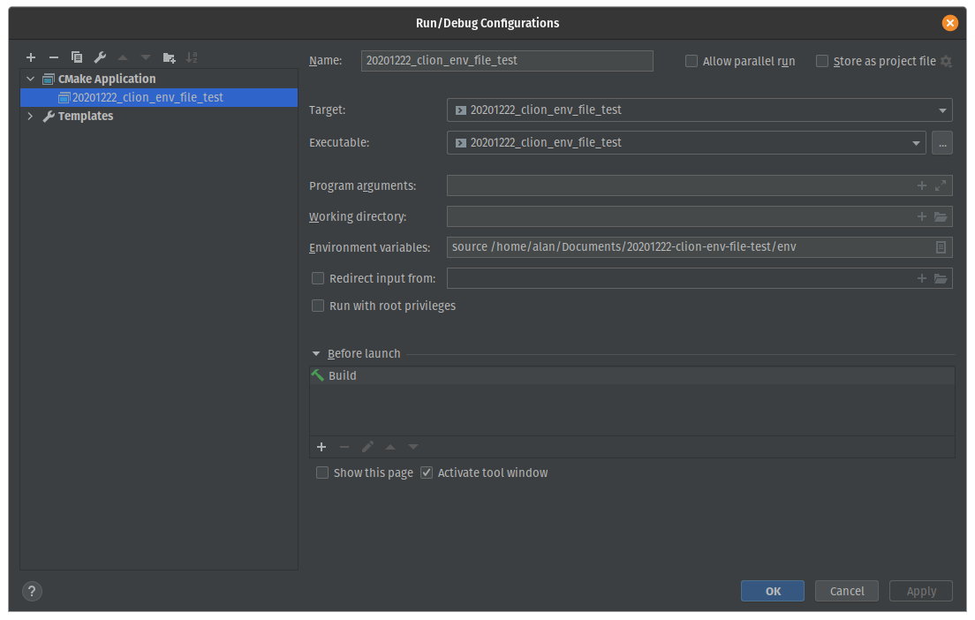Click the Create New Folder icon
The width and height of the screenshot is (975, 620).
(169, 57)
